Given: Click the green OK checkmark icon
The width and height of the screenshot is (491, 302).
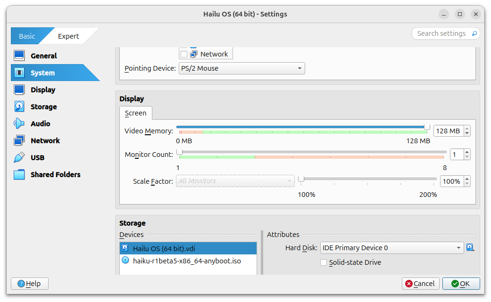Looking at the screenshot, I should (x=455, y=284).
